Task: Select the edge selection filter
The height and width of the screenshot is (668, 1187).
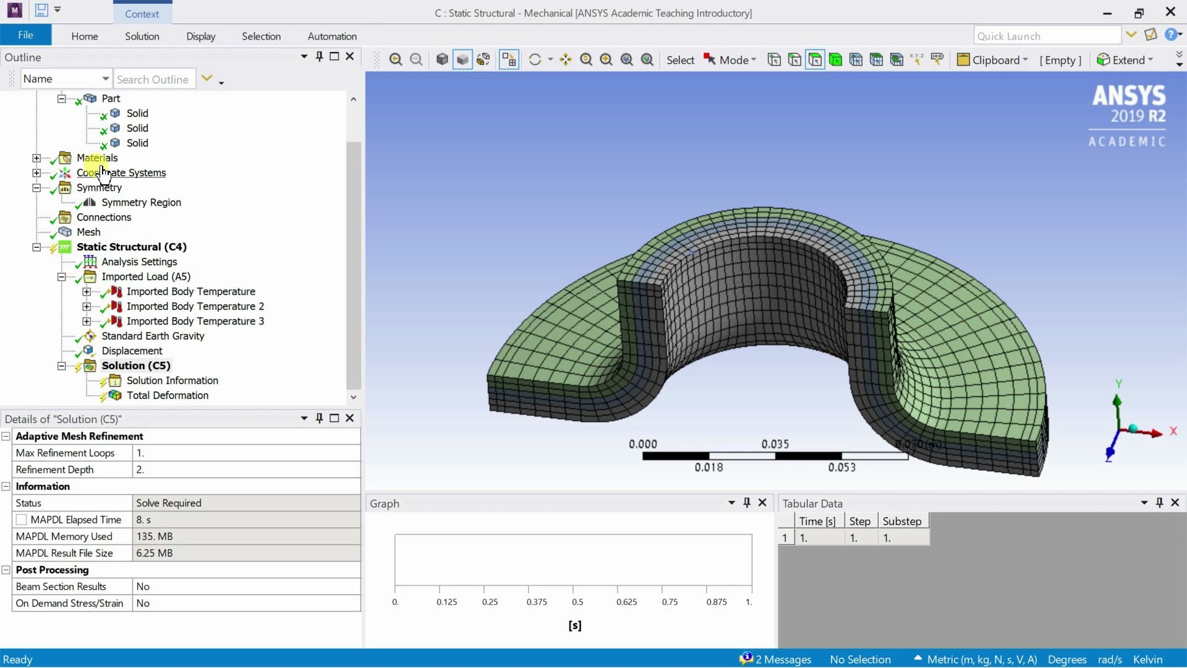Action: click(794, 59)
